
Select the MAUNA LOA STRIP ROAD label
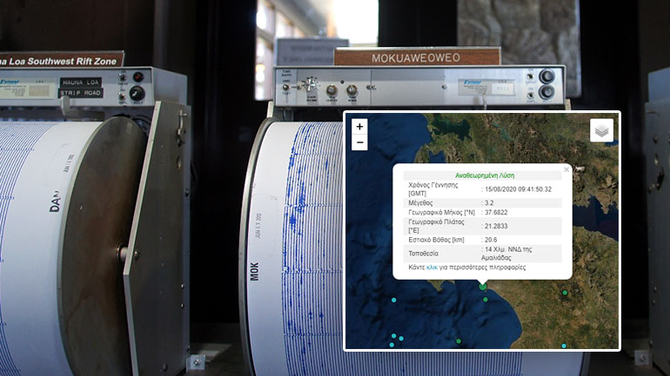pos(81,86)
